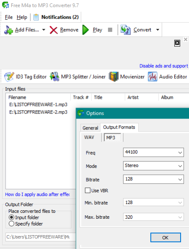This screenshot has height=249, width=189.
Task: Click the Add Files music note icon
Action: click(8, 30)
